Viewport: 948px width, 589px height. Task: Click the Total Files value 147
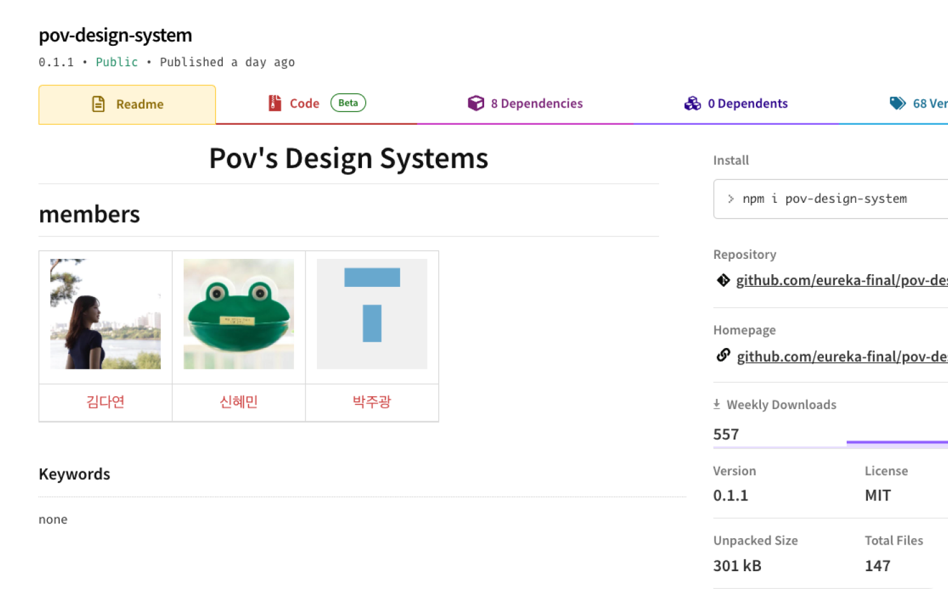coord(877,565)
